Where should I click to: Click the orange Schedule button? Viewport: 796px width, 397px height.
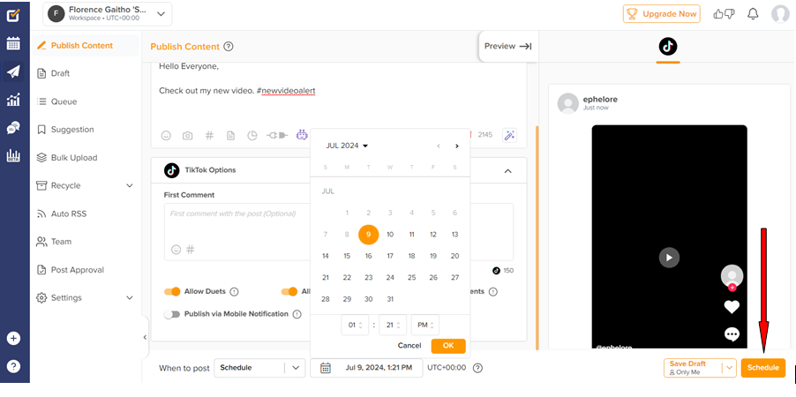click(763, 368)
